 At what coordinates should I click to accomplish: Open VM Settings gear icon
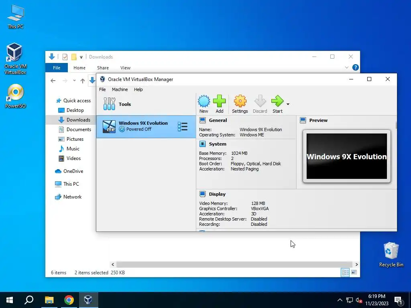pyautogui.click(x=240, y=104)
